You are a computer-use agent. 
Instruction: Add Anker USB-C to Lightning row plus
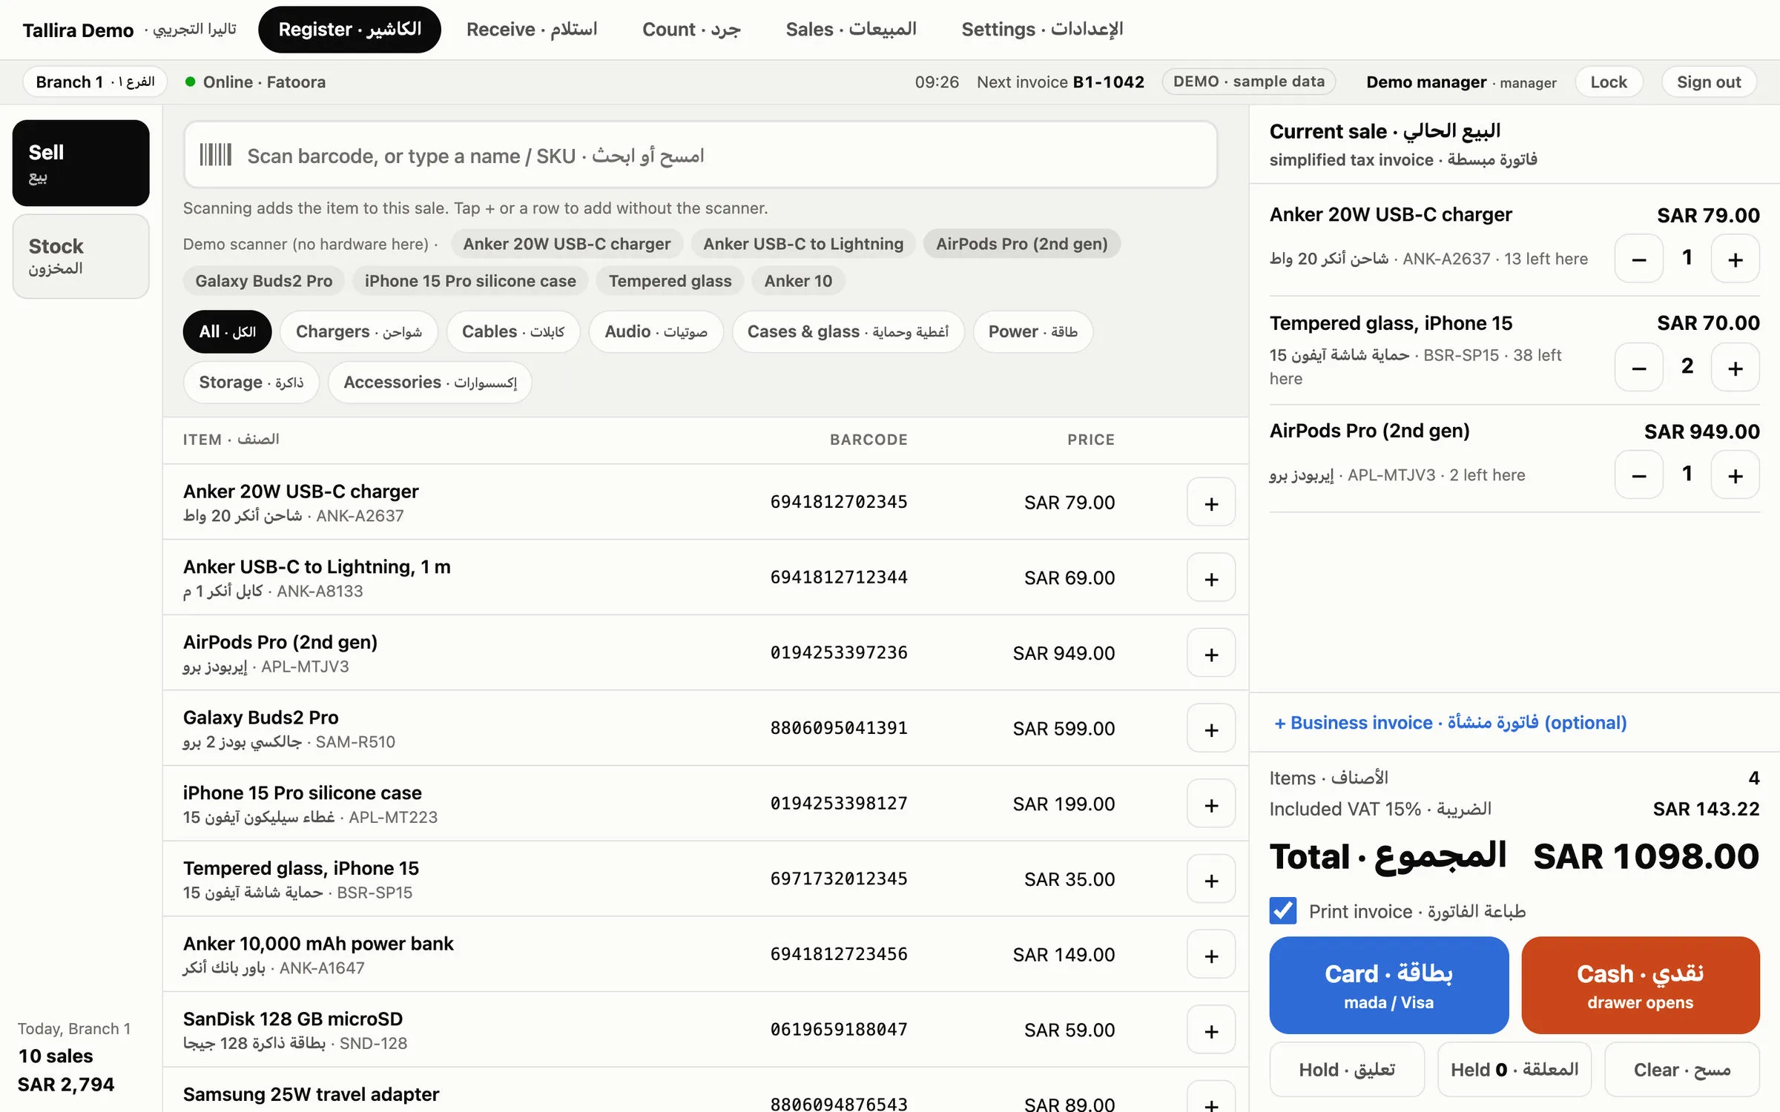[1210, 577]
